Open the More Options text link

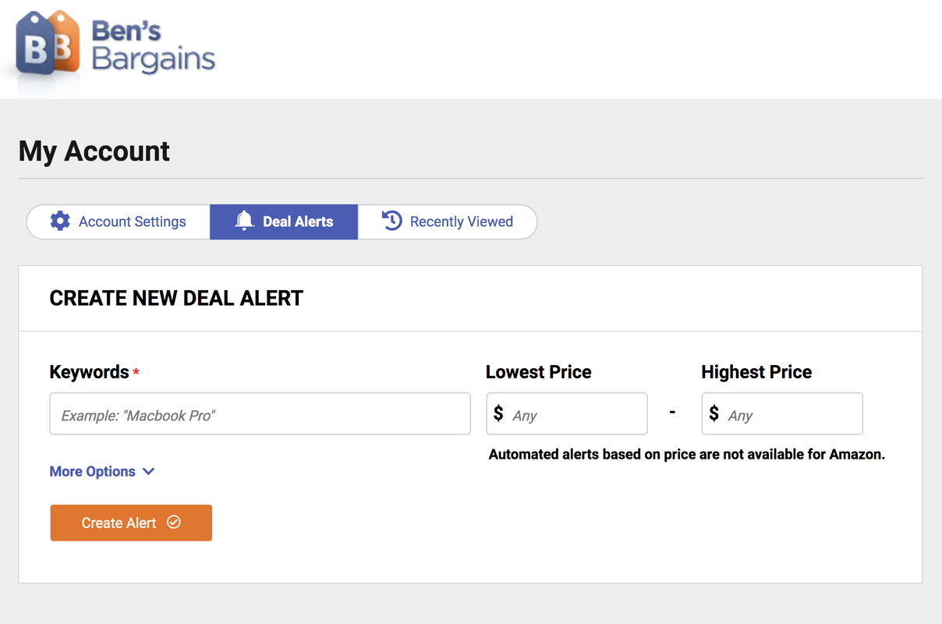(92, 471)
